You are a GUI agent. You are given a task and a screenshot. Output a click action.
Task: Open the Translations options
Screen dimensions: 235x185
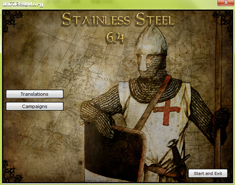pyautogui.click(x=35, y=94)
